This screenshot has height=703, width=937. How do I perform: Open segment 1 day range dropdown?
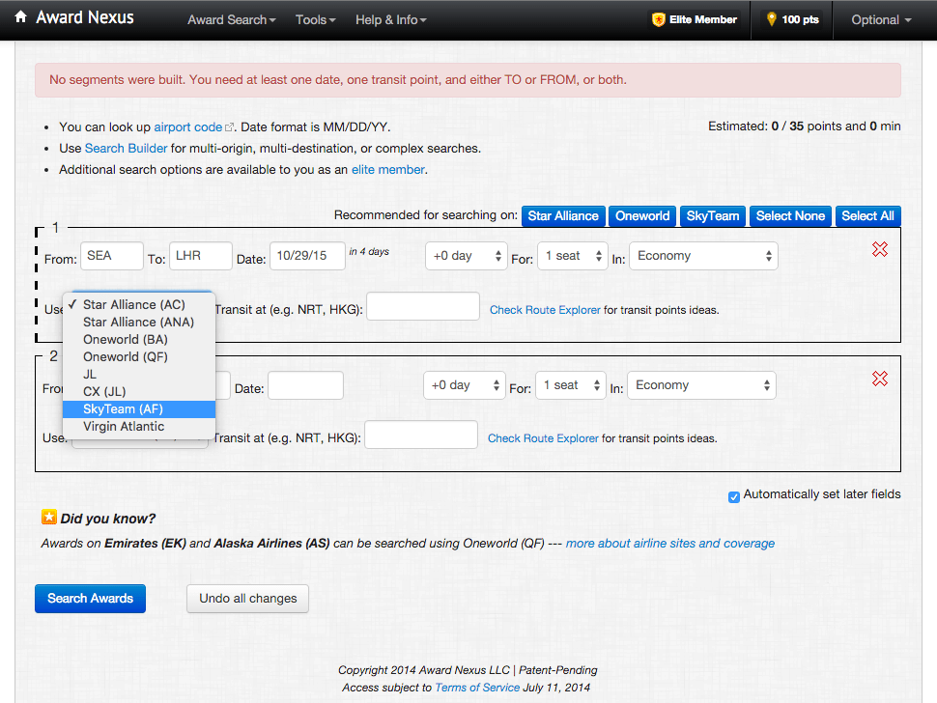tap(467, 256)
